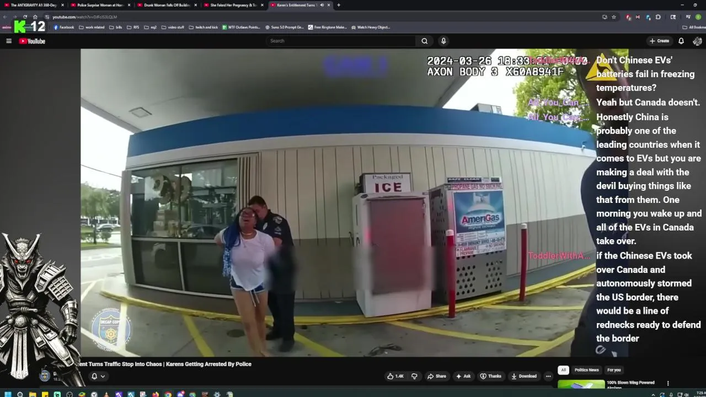Open the video stuff bookmarks folder
Screen dimensions: 706x397
(173, 27)
